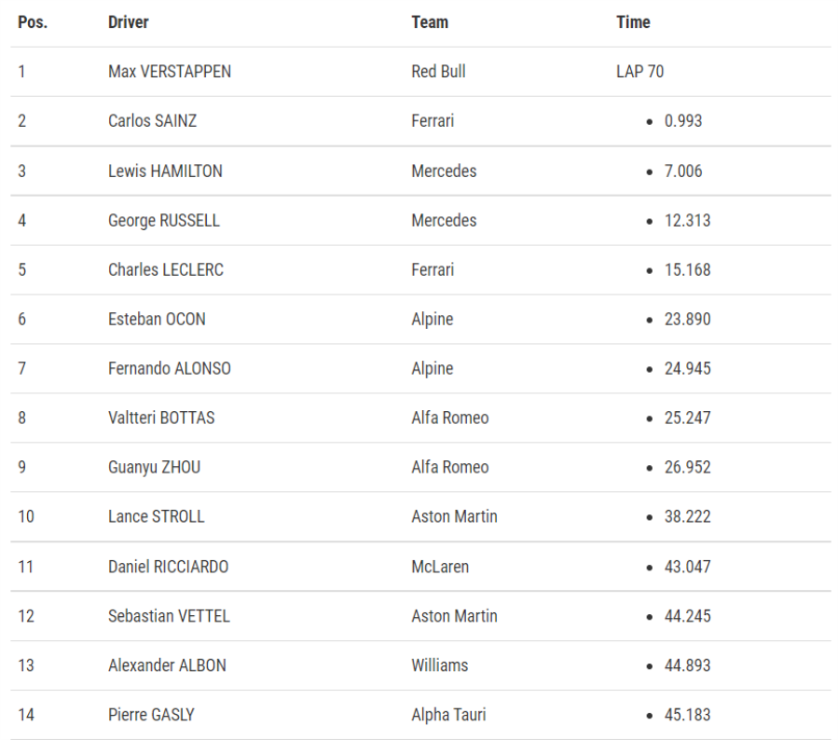Select driver Carlos SAINZ
Image resolution: width=838 pixels, height=740 pixels.
[x=152, y=121]
